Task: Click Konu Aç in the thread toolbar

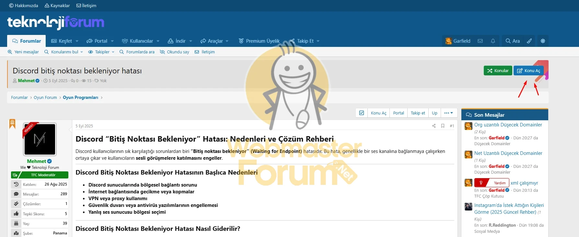Action: [378, 113]
